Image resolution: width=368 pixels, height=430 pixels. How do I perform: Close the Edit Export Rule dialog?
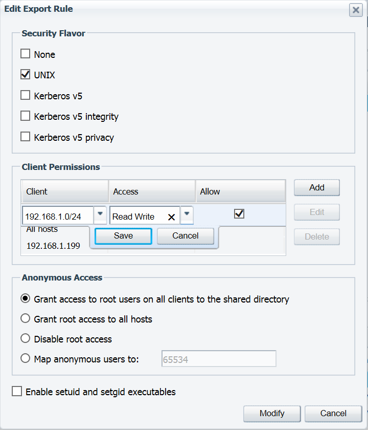tap(356, 10)
